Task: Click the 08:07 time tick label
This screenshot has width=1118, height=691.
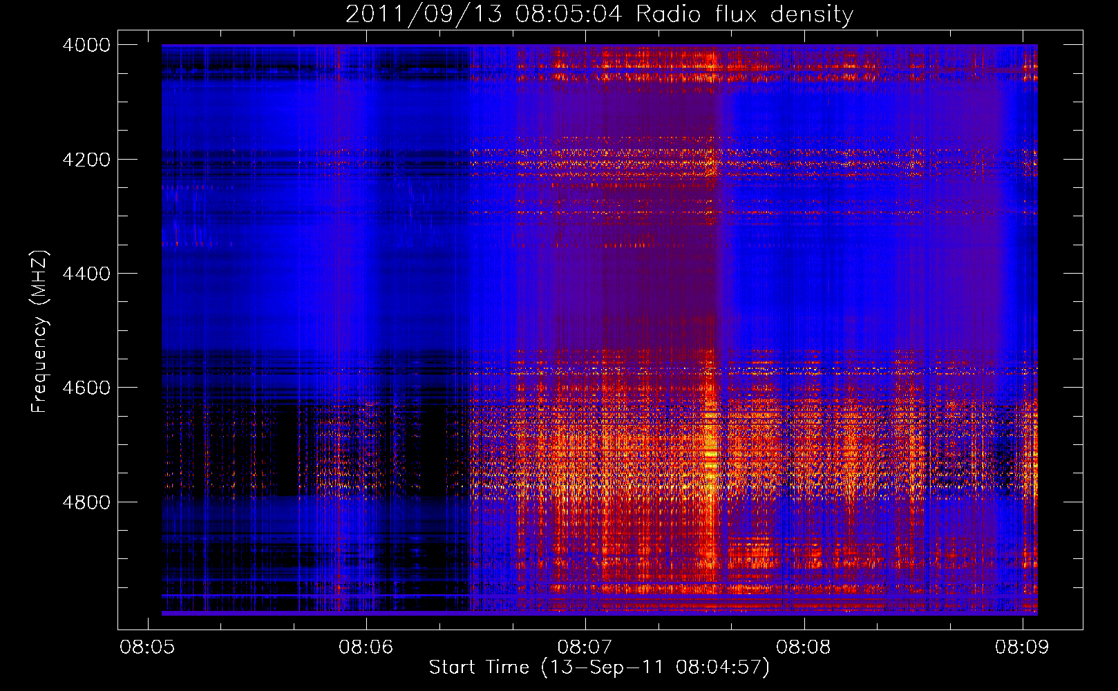Action: [x=585, y=647]
